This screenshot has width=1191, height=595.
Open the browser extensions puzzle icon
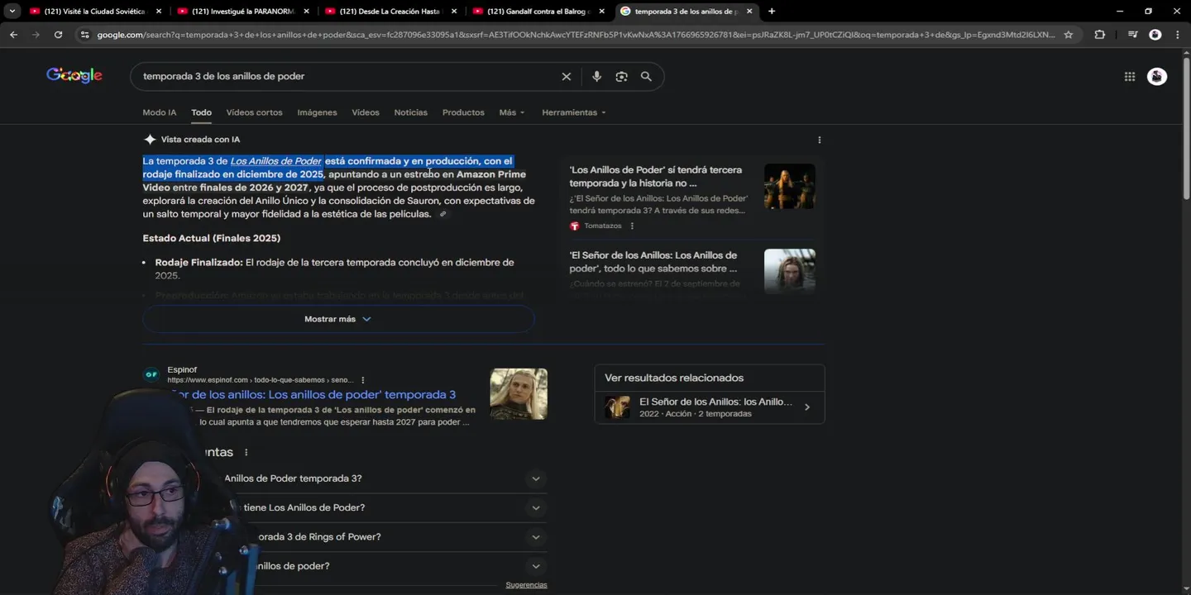click(x=1099, y=35)
